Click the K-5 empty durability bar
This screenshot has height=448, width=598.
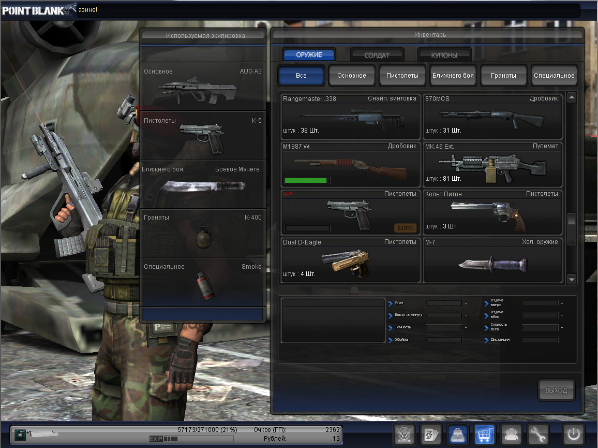(307, 228)
